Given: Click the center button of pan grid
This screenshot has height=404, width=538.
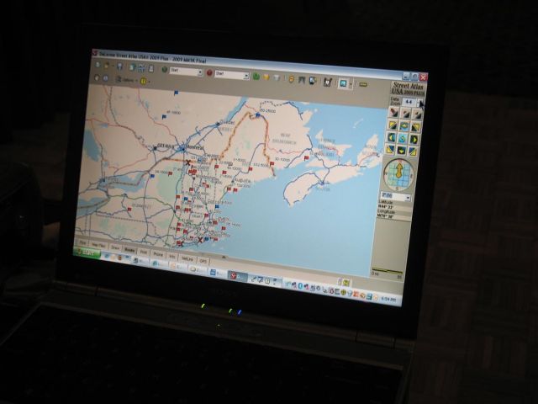Looking at the screenshot, I should (x=403, y=139).
